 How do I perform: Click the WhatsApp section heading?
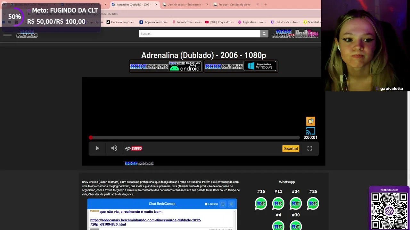point(287,182)
